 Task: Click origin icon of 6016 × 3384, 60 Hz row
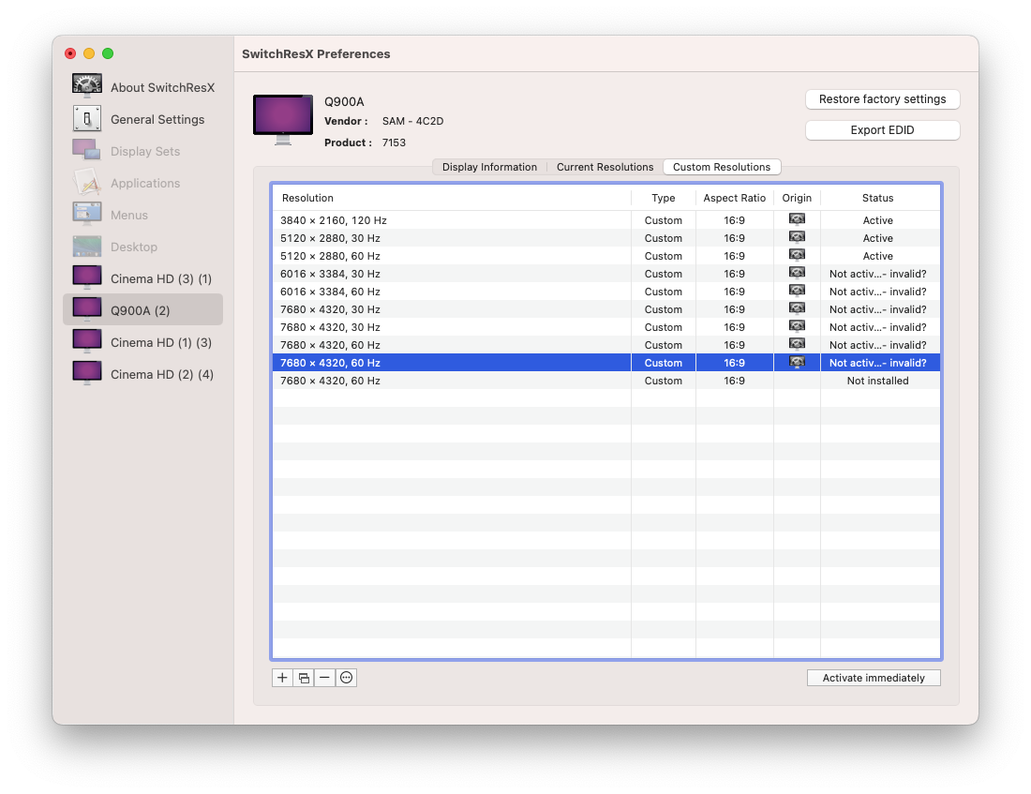tap(797, 290)
